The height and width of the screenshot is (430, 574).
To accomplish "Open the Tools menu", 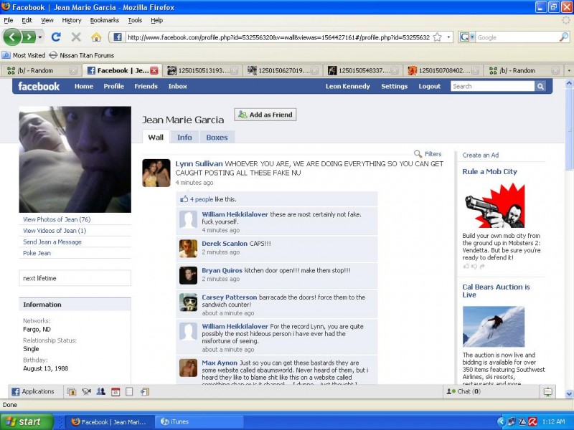I will 135,20.
